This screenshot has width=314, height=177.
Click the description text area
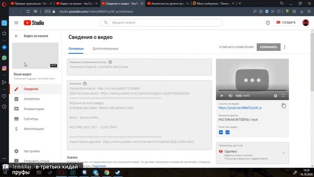pyautogui.click(x=139, y=115)
